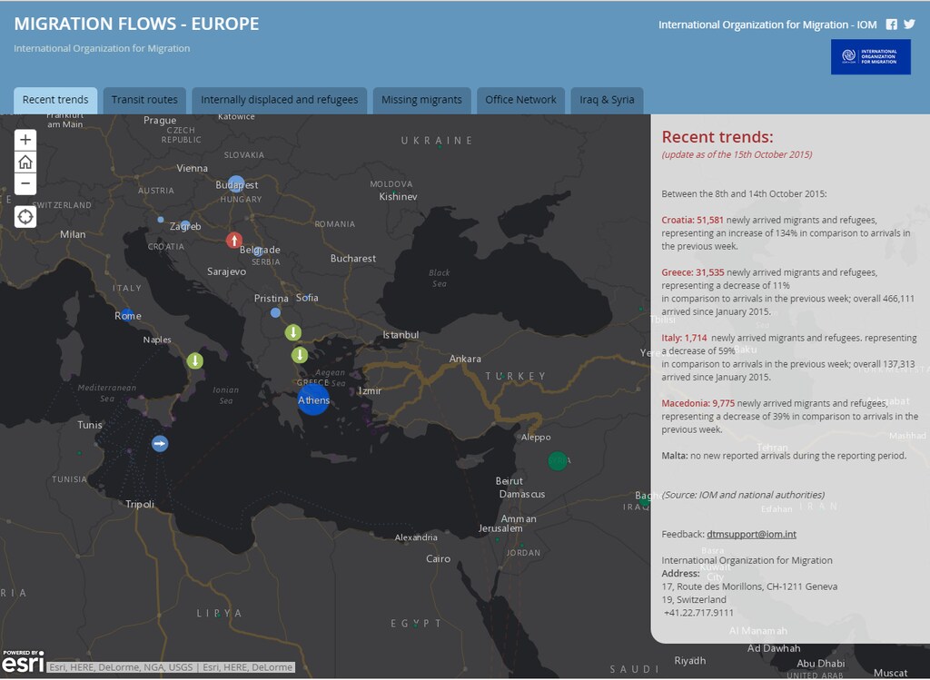
Task: Click the Esri logo
Action: tap(23, 662)
